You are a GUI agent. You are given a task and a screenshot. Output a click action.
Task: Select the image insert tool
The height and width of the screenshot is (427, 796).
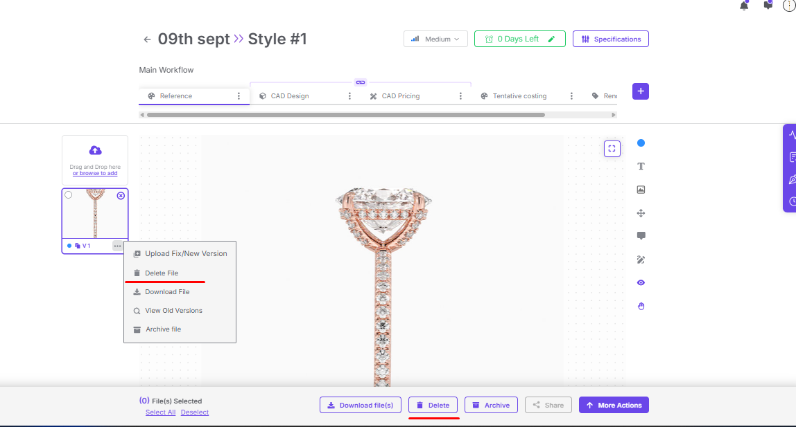click(x=641, y=190)
